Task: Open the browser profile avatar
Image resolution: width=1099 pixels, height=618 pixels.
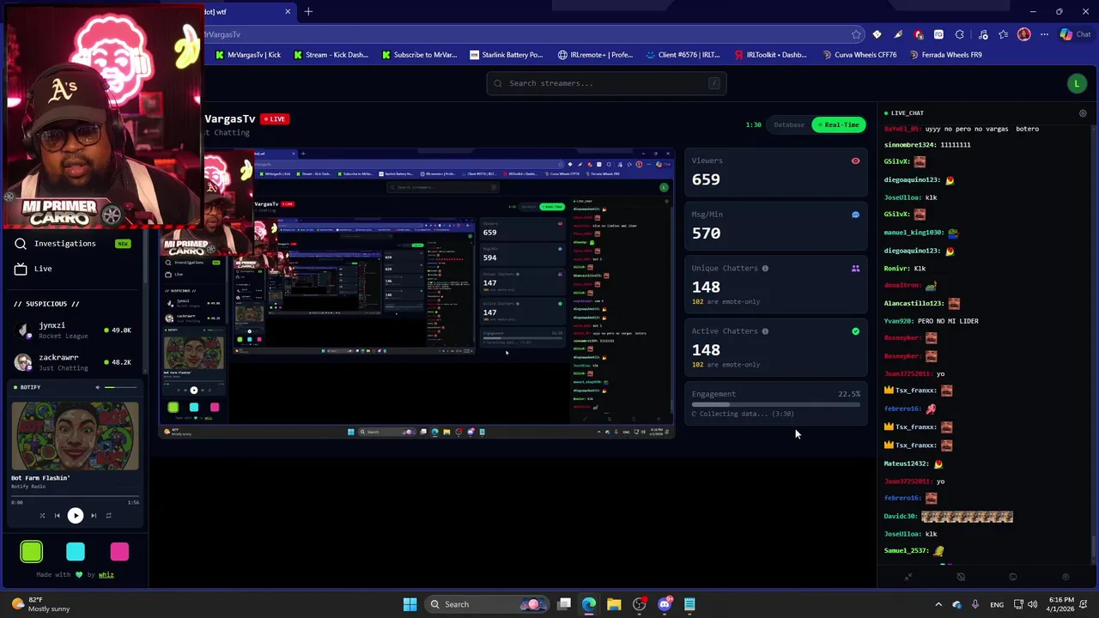Action: pyautogui.click(x=1023, y=34)
